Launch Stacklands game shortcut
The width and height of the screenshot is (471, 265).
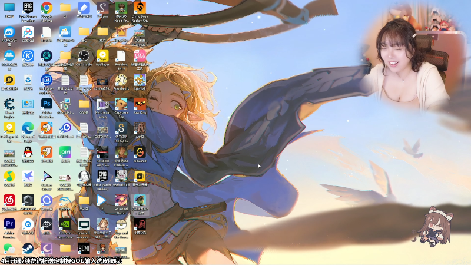coord(121,80)
